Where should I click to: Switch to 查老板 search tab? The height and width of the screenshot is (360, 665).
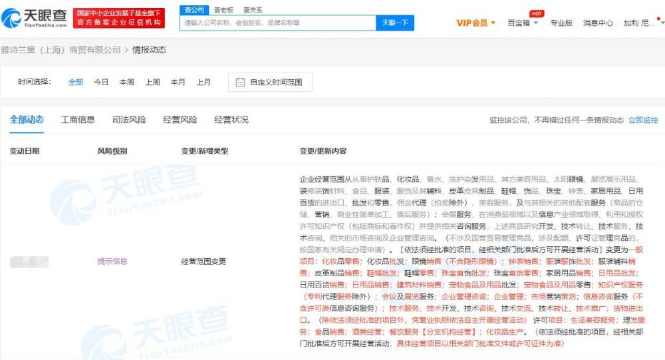pos(223,10)
